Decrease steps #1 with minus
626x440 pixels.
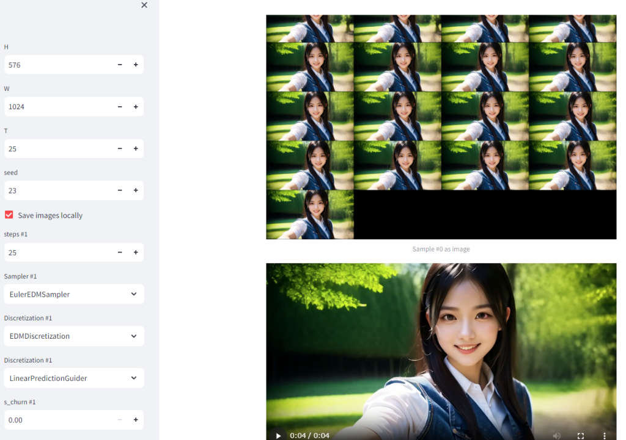120,252
